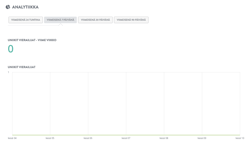The width and height of the screenshot is (248, 144).
Task: Click the kesä 04 axis label
Action: point(12,138)
